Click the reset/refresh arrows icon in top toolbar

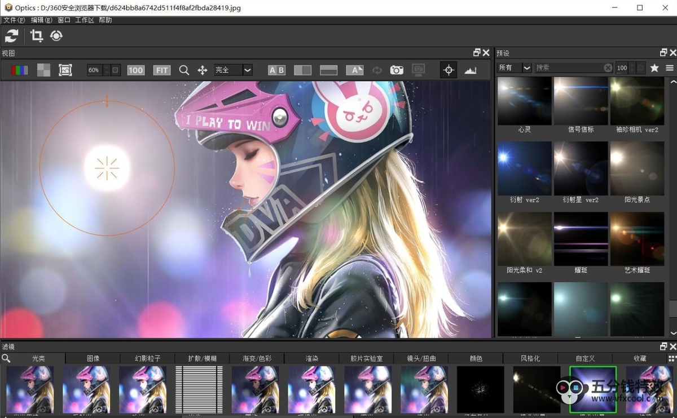[x=11, y=36]
